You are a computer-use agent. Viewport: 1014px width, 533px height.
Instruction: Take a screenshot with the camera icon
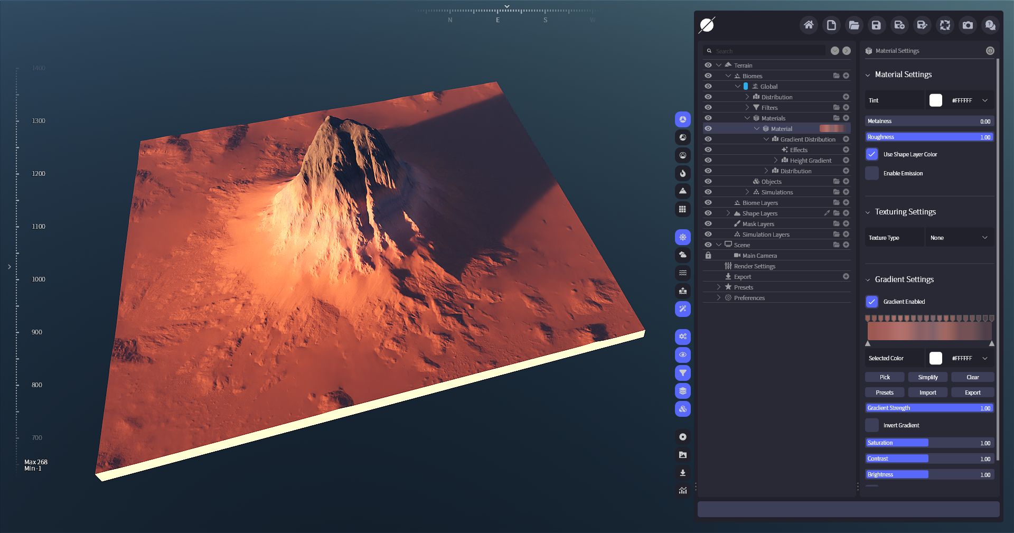coord(968,25)
